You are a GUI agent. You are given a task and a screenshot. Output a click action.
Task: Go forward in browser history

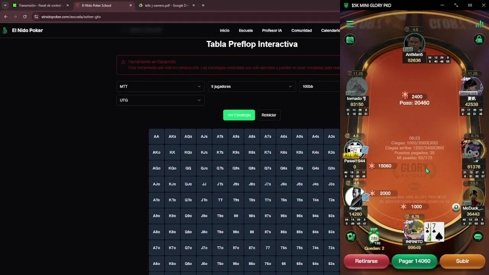pos(15,17)
